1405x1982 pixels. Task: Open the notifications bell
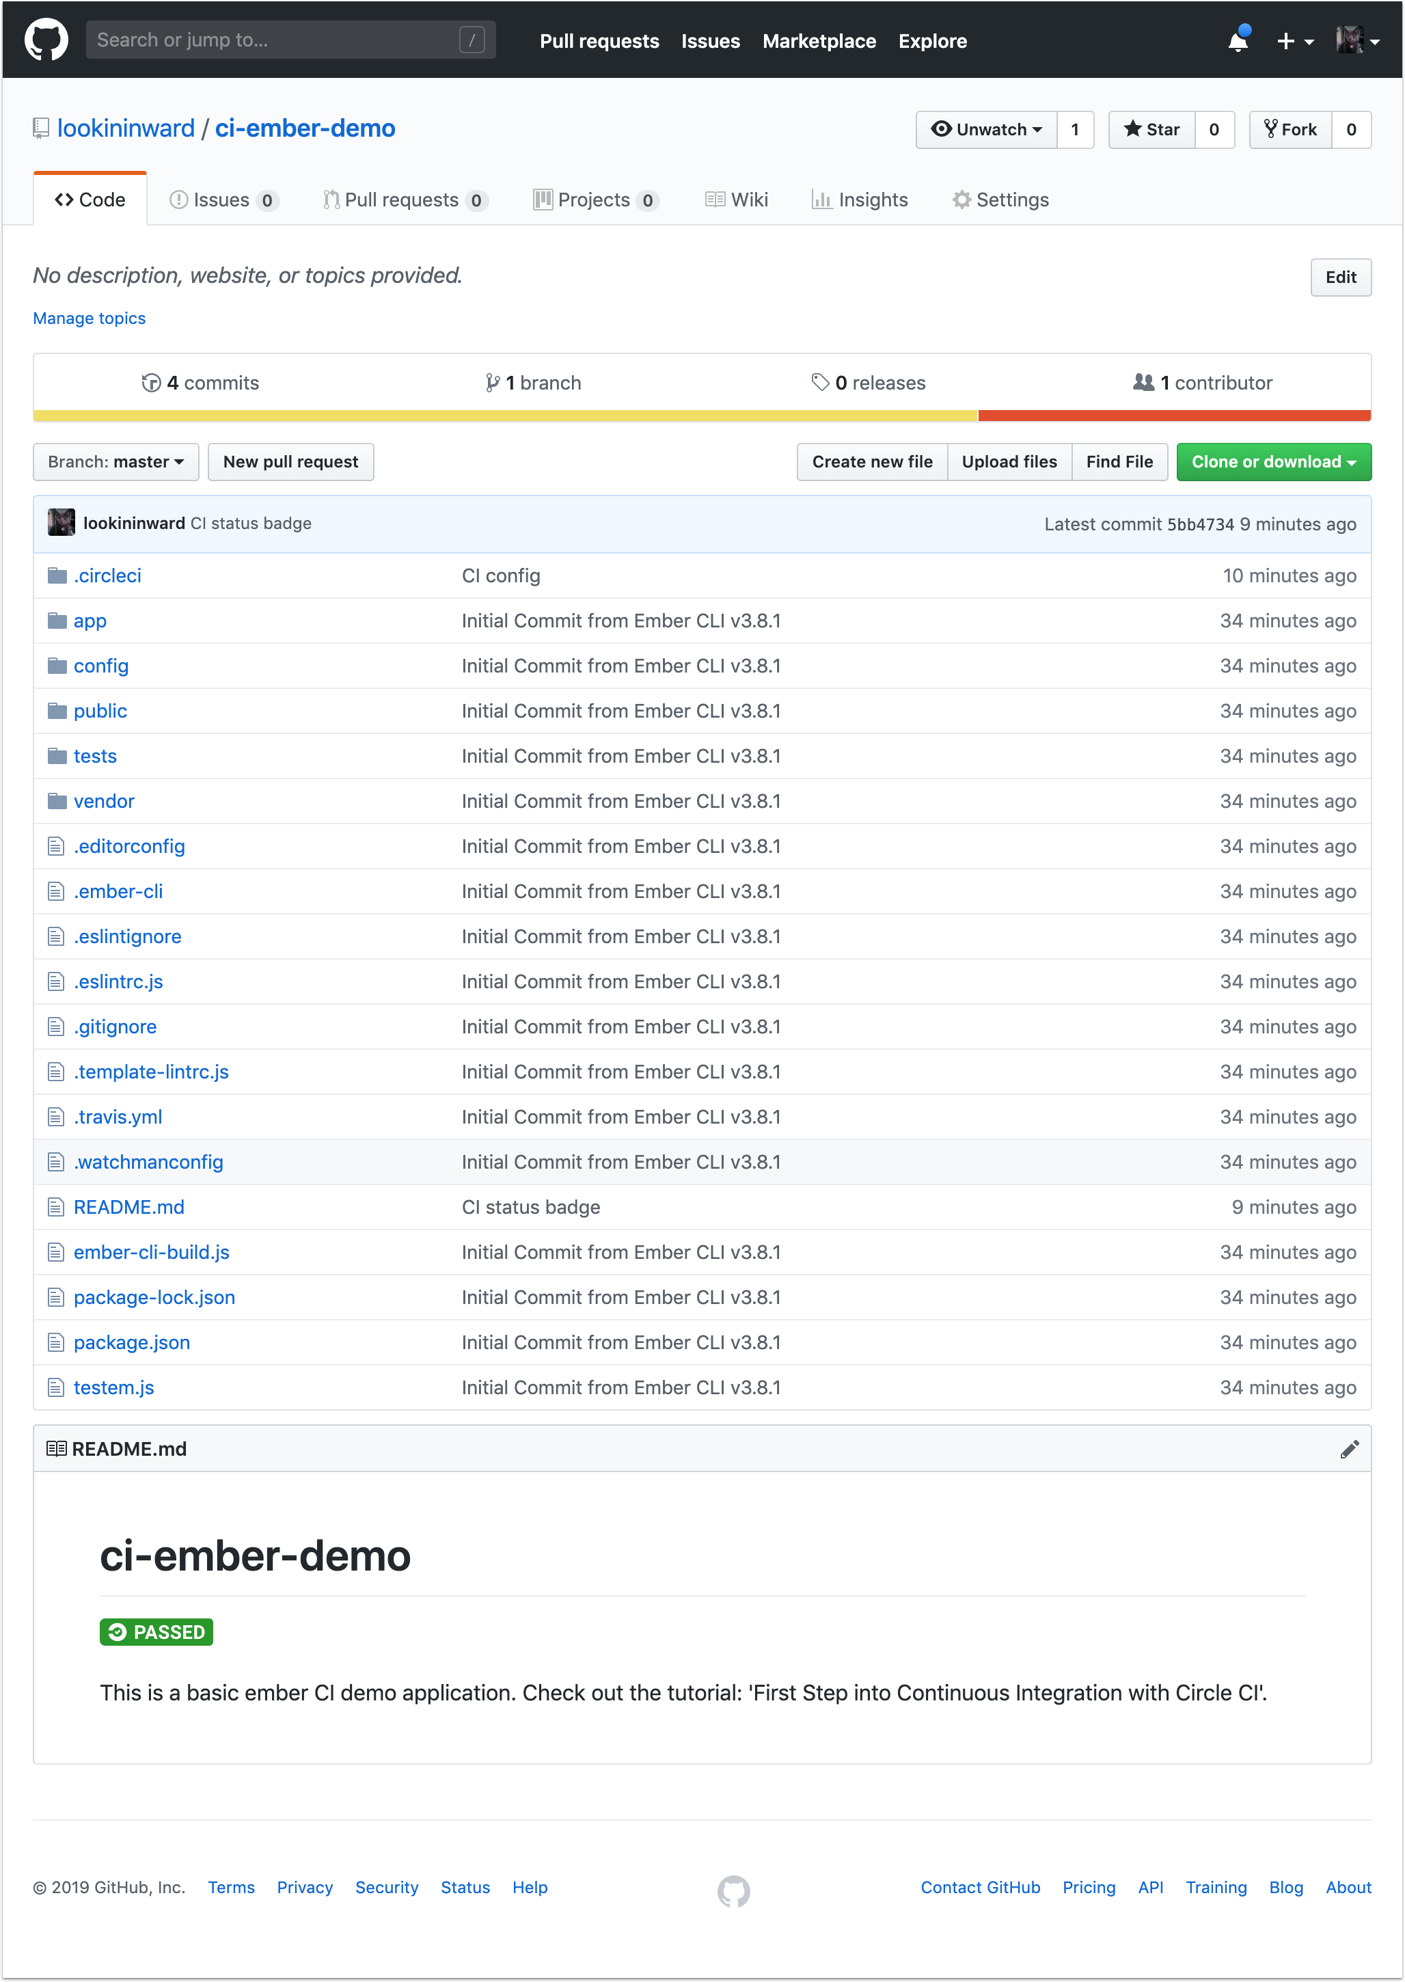tap(1239, 40)
